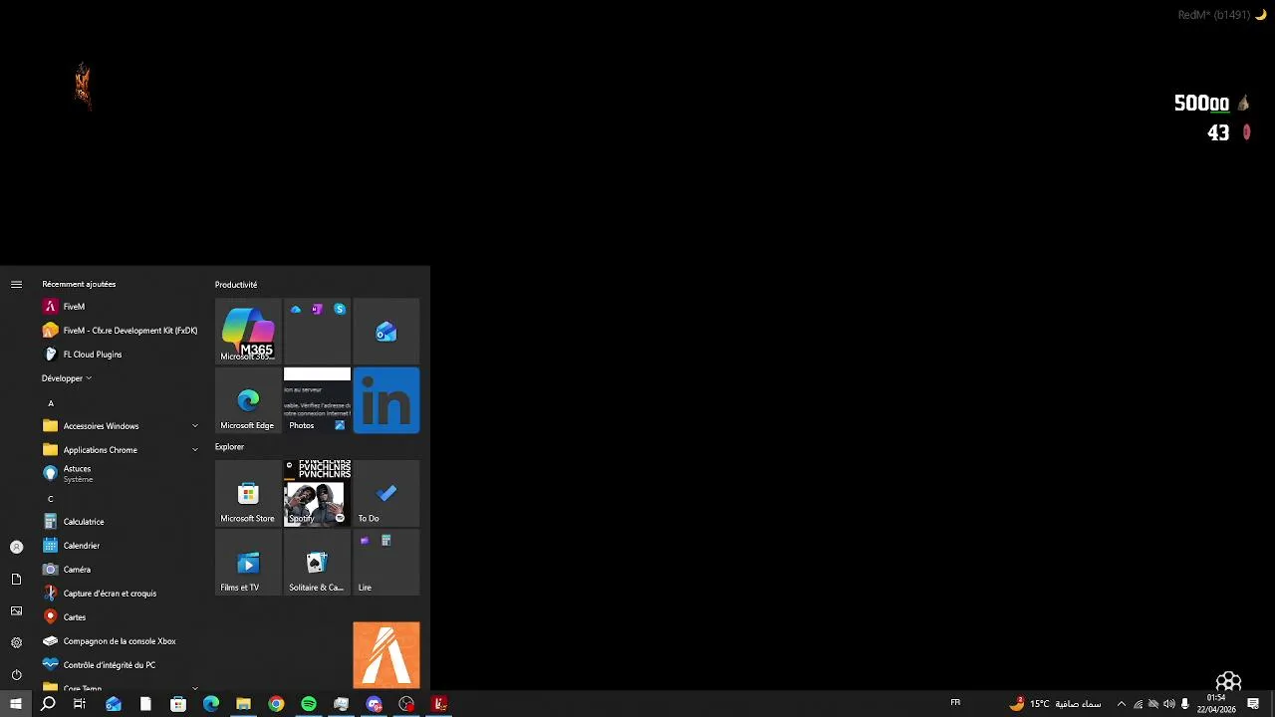
Task: Click the Windows Start button
Action: [x=16, y=704]
